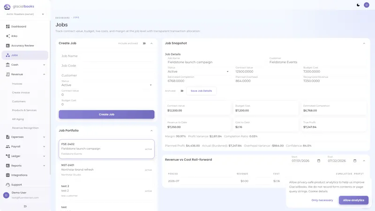Toggle dark mode moon icon
This screenshot has width=375, height=211.
click(358, 5)
